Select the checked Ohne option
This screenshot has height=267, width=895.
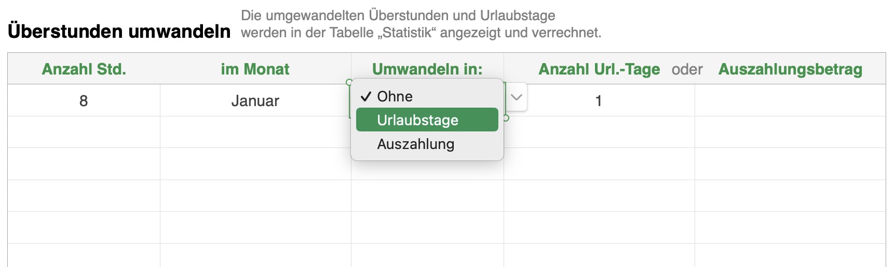(x=395, y=96)
